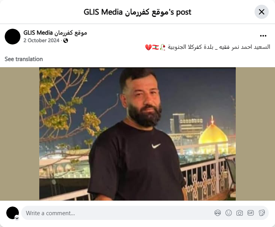Open the 2 October 2024 post timestamp
Image resolution: width=275 pixels, height=227 pixels.
point(41,41)
